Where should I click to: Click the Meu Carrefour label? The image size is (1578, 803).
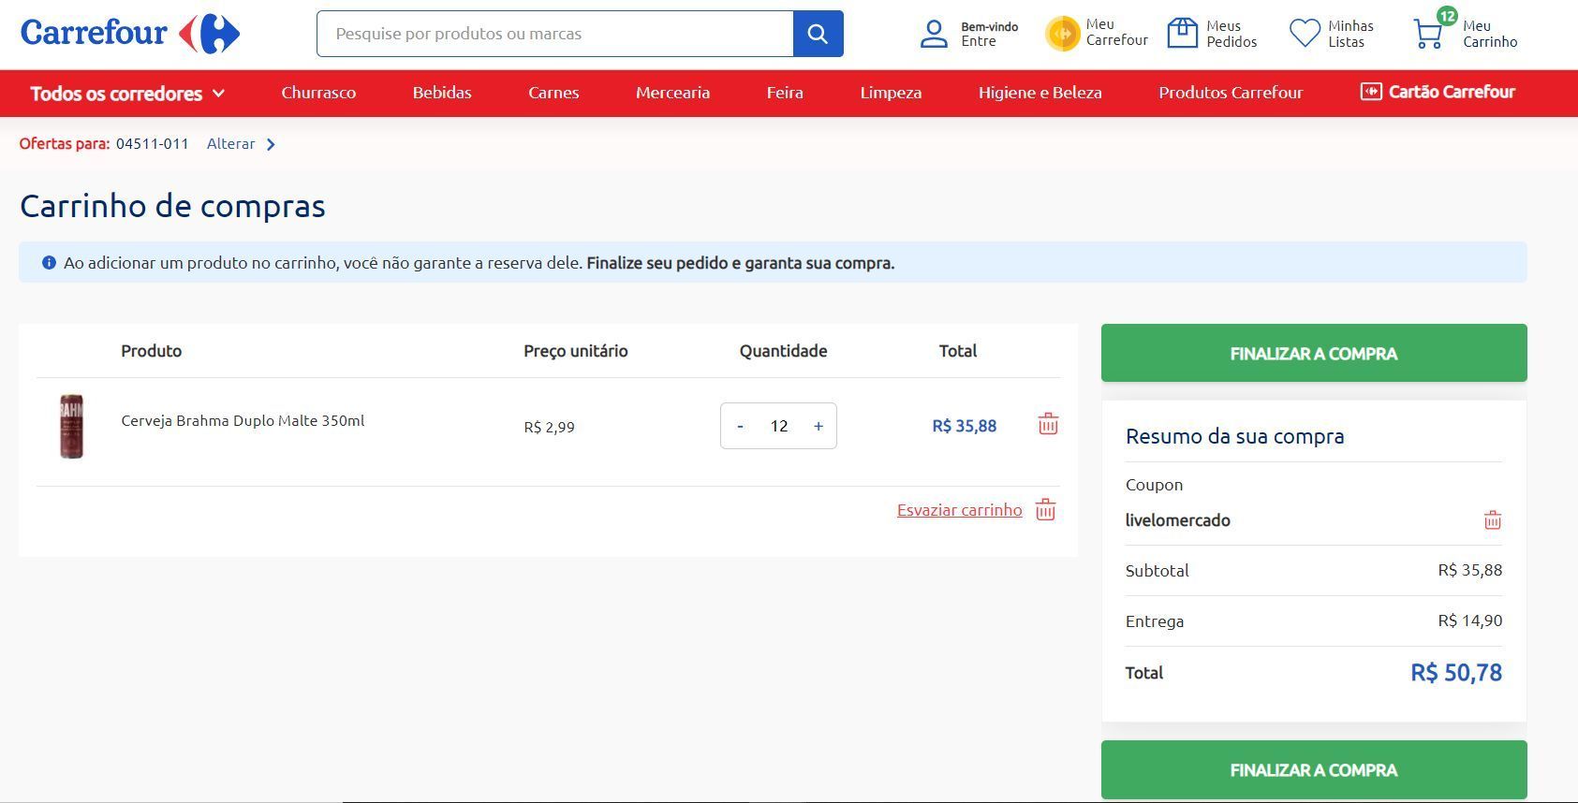tap(1116, 33)
